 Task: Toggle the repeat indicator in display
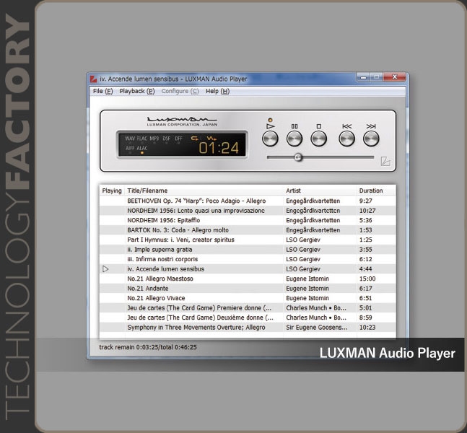[x=194, y=139]
